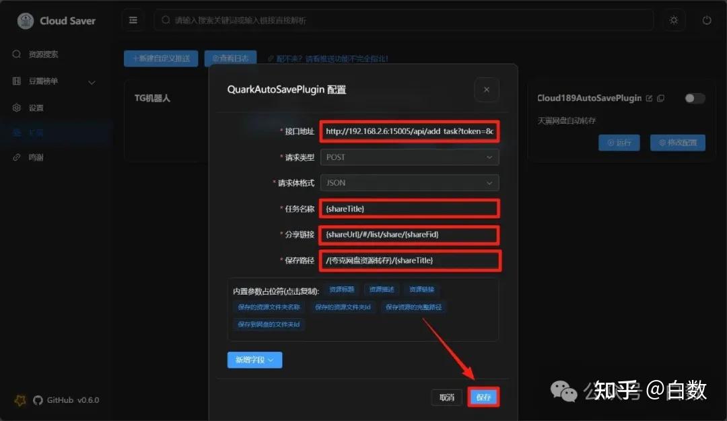This screenshot has height=421, width=727.
Task: Click the 保存 button to save configuration
Action: (x=483, y=397)
